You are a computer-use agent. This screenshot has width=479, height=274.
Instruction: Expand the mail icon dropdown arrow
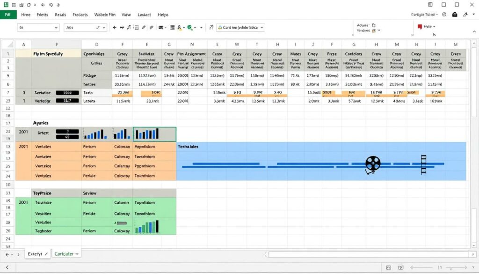tap(166, 28)
